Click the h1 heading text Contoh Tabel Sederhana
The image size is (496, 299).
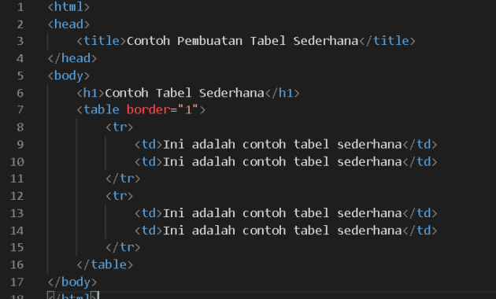point(184,93)
